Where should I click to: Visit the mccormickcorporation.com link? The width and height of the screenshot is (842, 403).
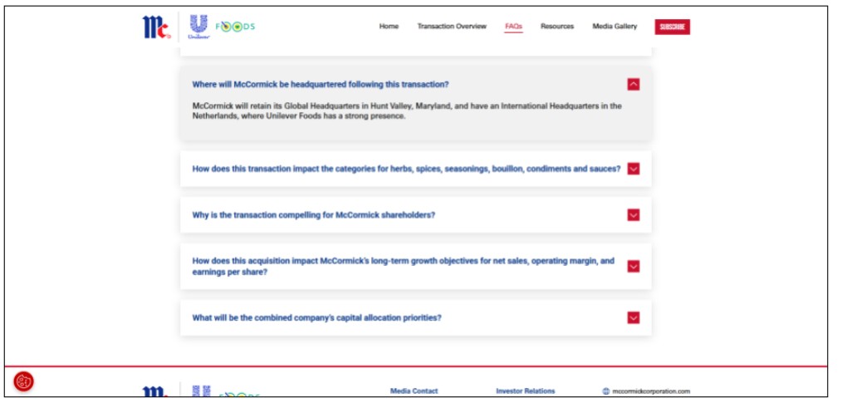pos(651,391)
